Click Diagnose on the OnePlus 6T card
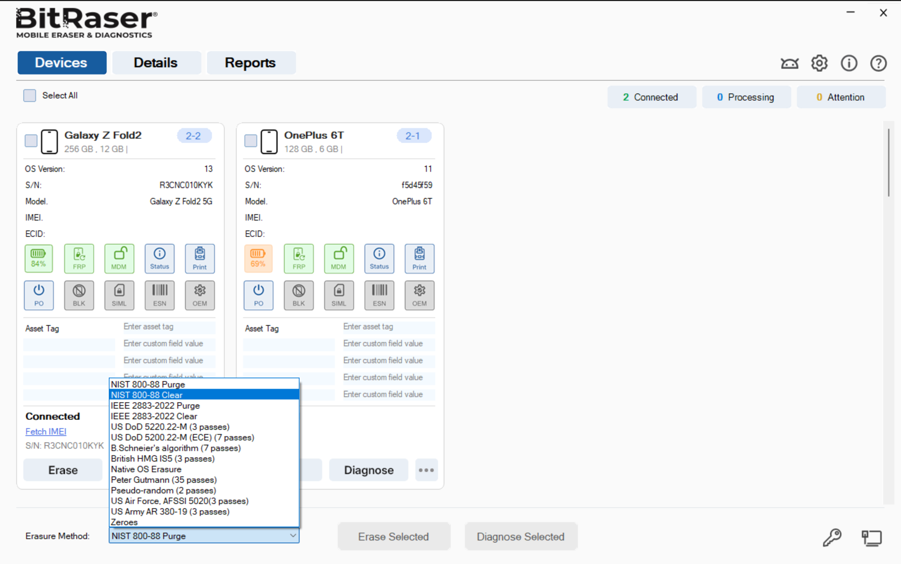The width and height of the screenshot is (901, 564). tap(369, 470)
